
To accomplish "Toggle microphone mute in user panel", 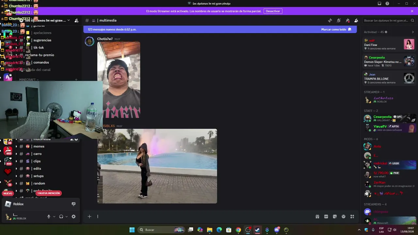I will pos(49,216).
